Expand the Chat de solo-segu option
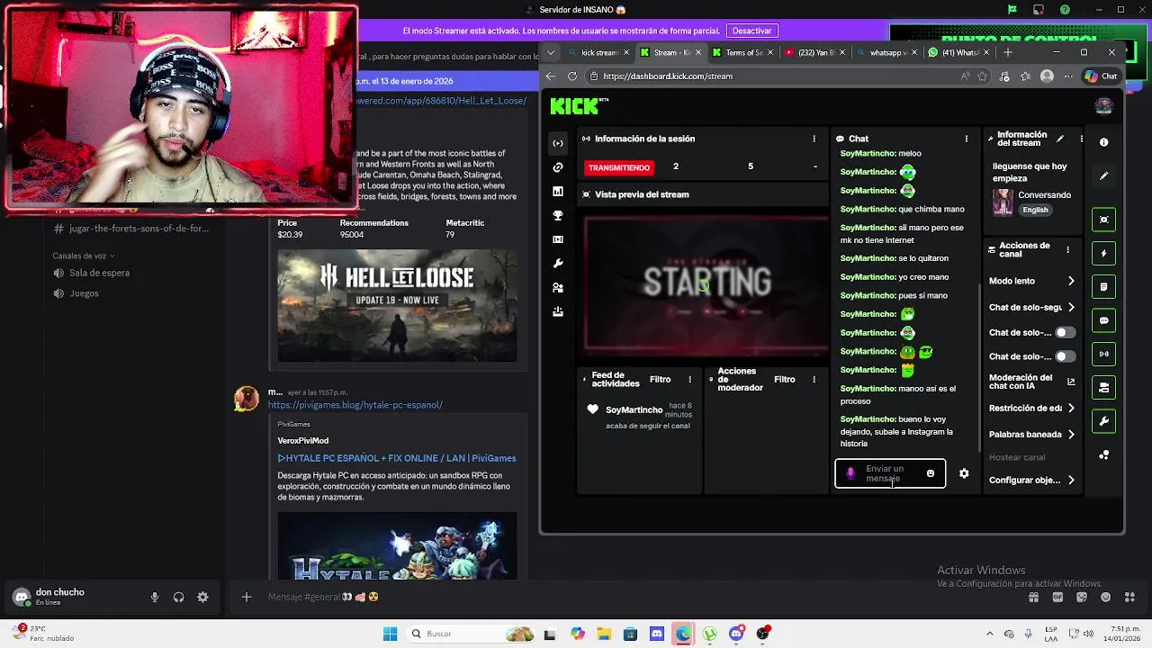The height and width of the screenshot is (648, 1152). pos(1032,307)
